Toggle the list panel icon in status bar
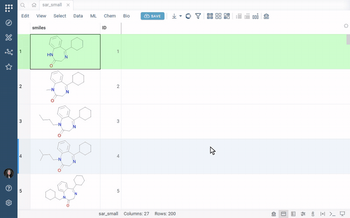Viewport: 350px width, 218px height. pyautogui.click(x=293, y=214)
